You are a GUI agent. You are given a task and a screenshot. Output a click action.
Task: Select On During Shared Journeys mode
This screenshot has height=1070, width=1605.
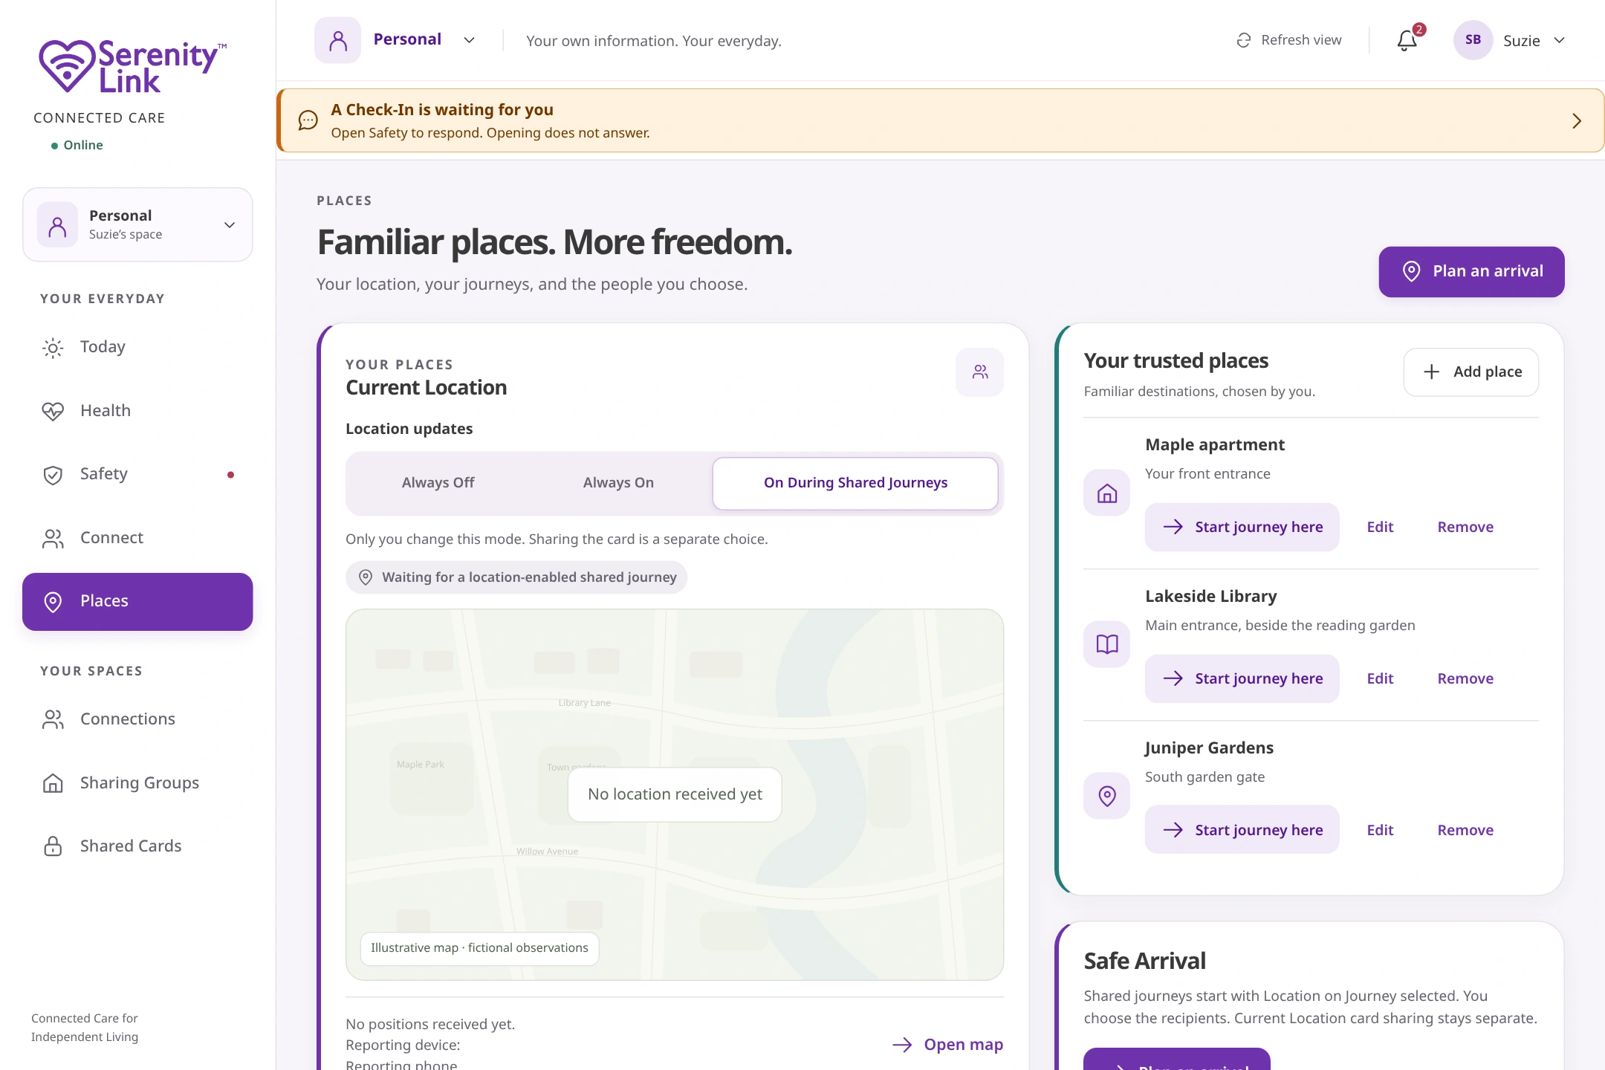point(855,483)
